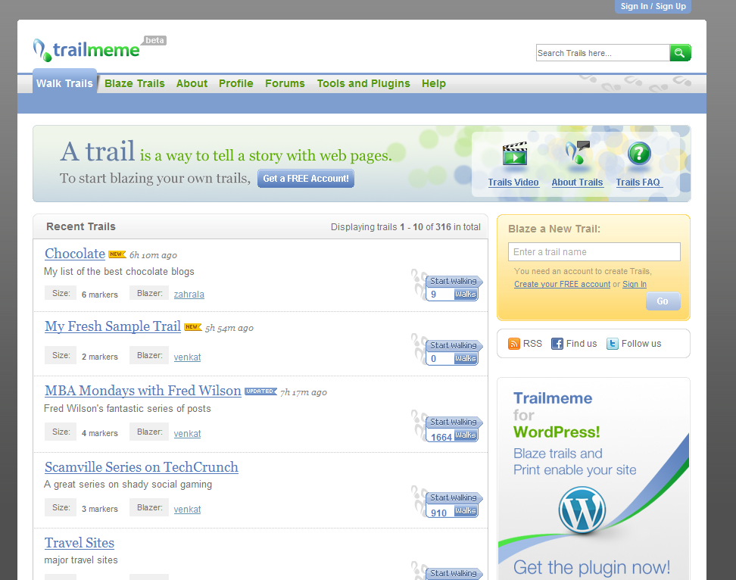Click the Twitter Follow us icon
Image resolution: width=736 pixels, height=580 pixels.
pos(612,344)
